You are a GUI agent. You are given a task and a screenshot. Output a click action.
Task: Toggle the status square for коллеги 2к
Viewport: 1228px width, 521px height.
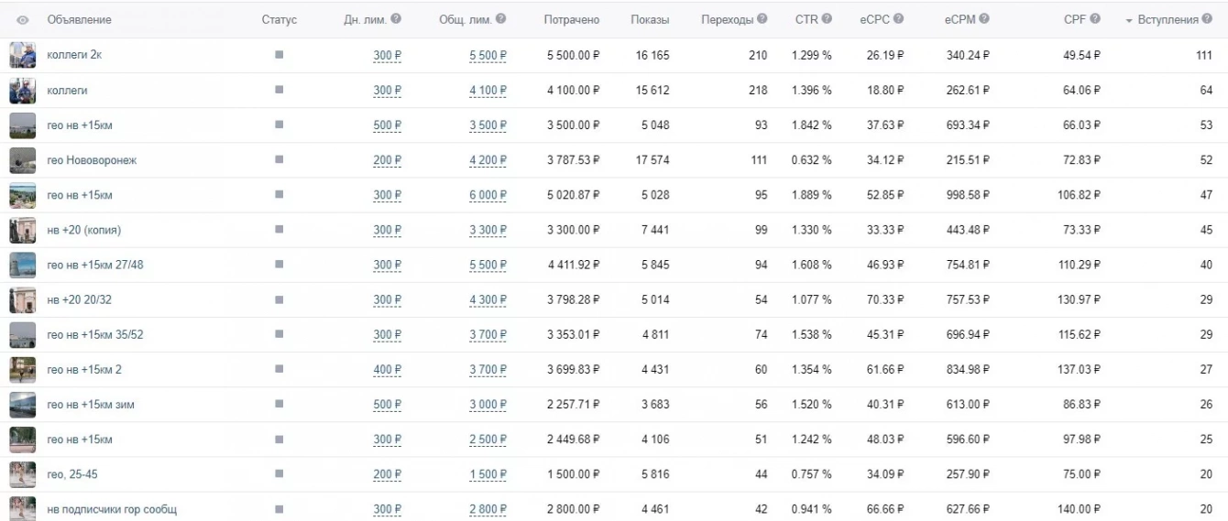coord(279,55)
